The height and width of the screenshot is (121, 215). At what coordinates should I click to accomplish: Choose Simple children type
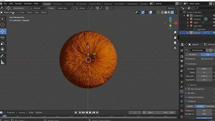pos(200,106)
